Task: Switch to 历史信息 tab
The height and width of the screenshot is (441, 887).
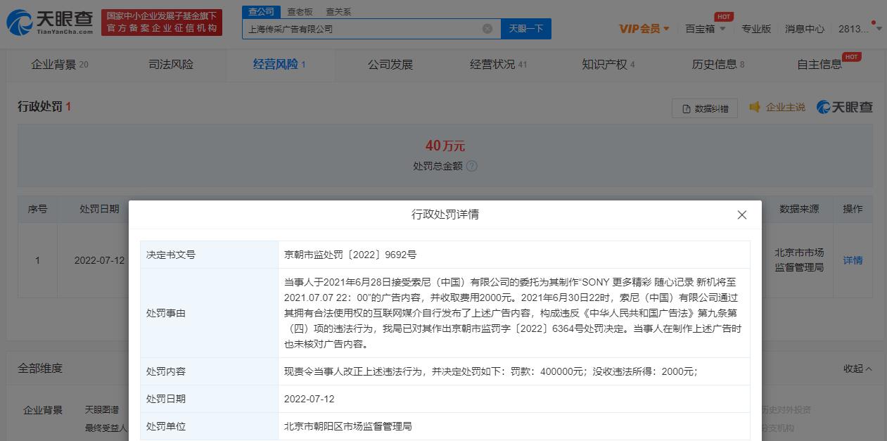Action: pos(718,65)
